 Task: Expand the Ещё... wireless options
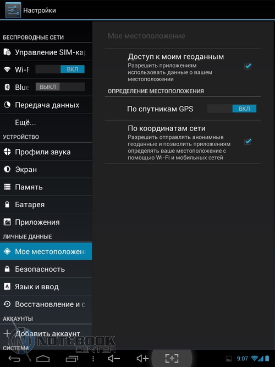click(x=46, y=122)
